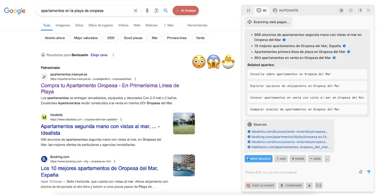Select the AI tab in the sidebar panel
This screenshot has height=195, width=379.
(x=261, y=10)
